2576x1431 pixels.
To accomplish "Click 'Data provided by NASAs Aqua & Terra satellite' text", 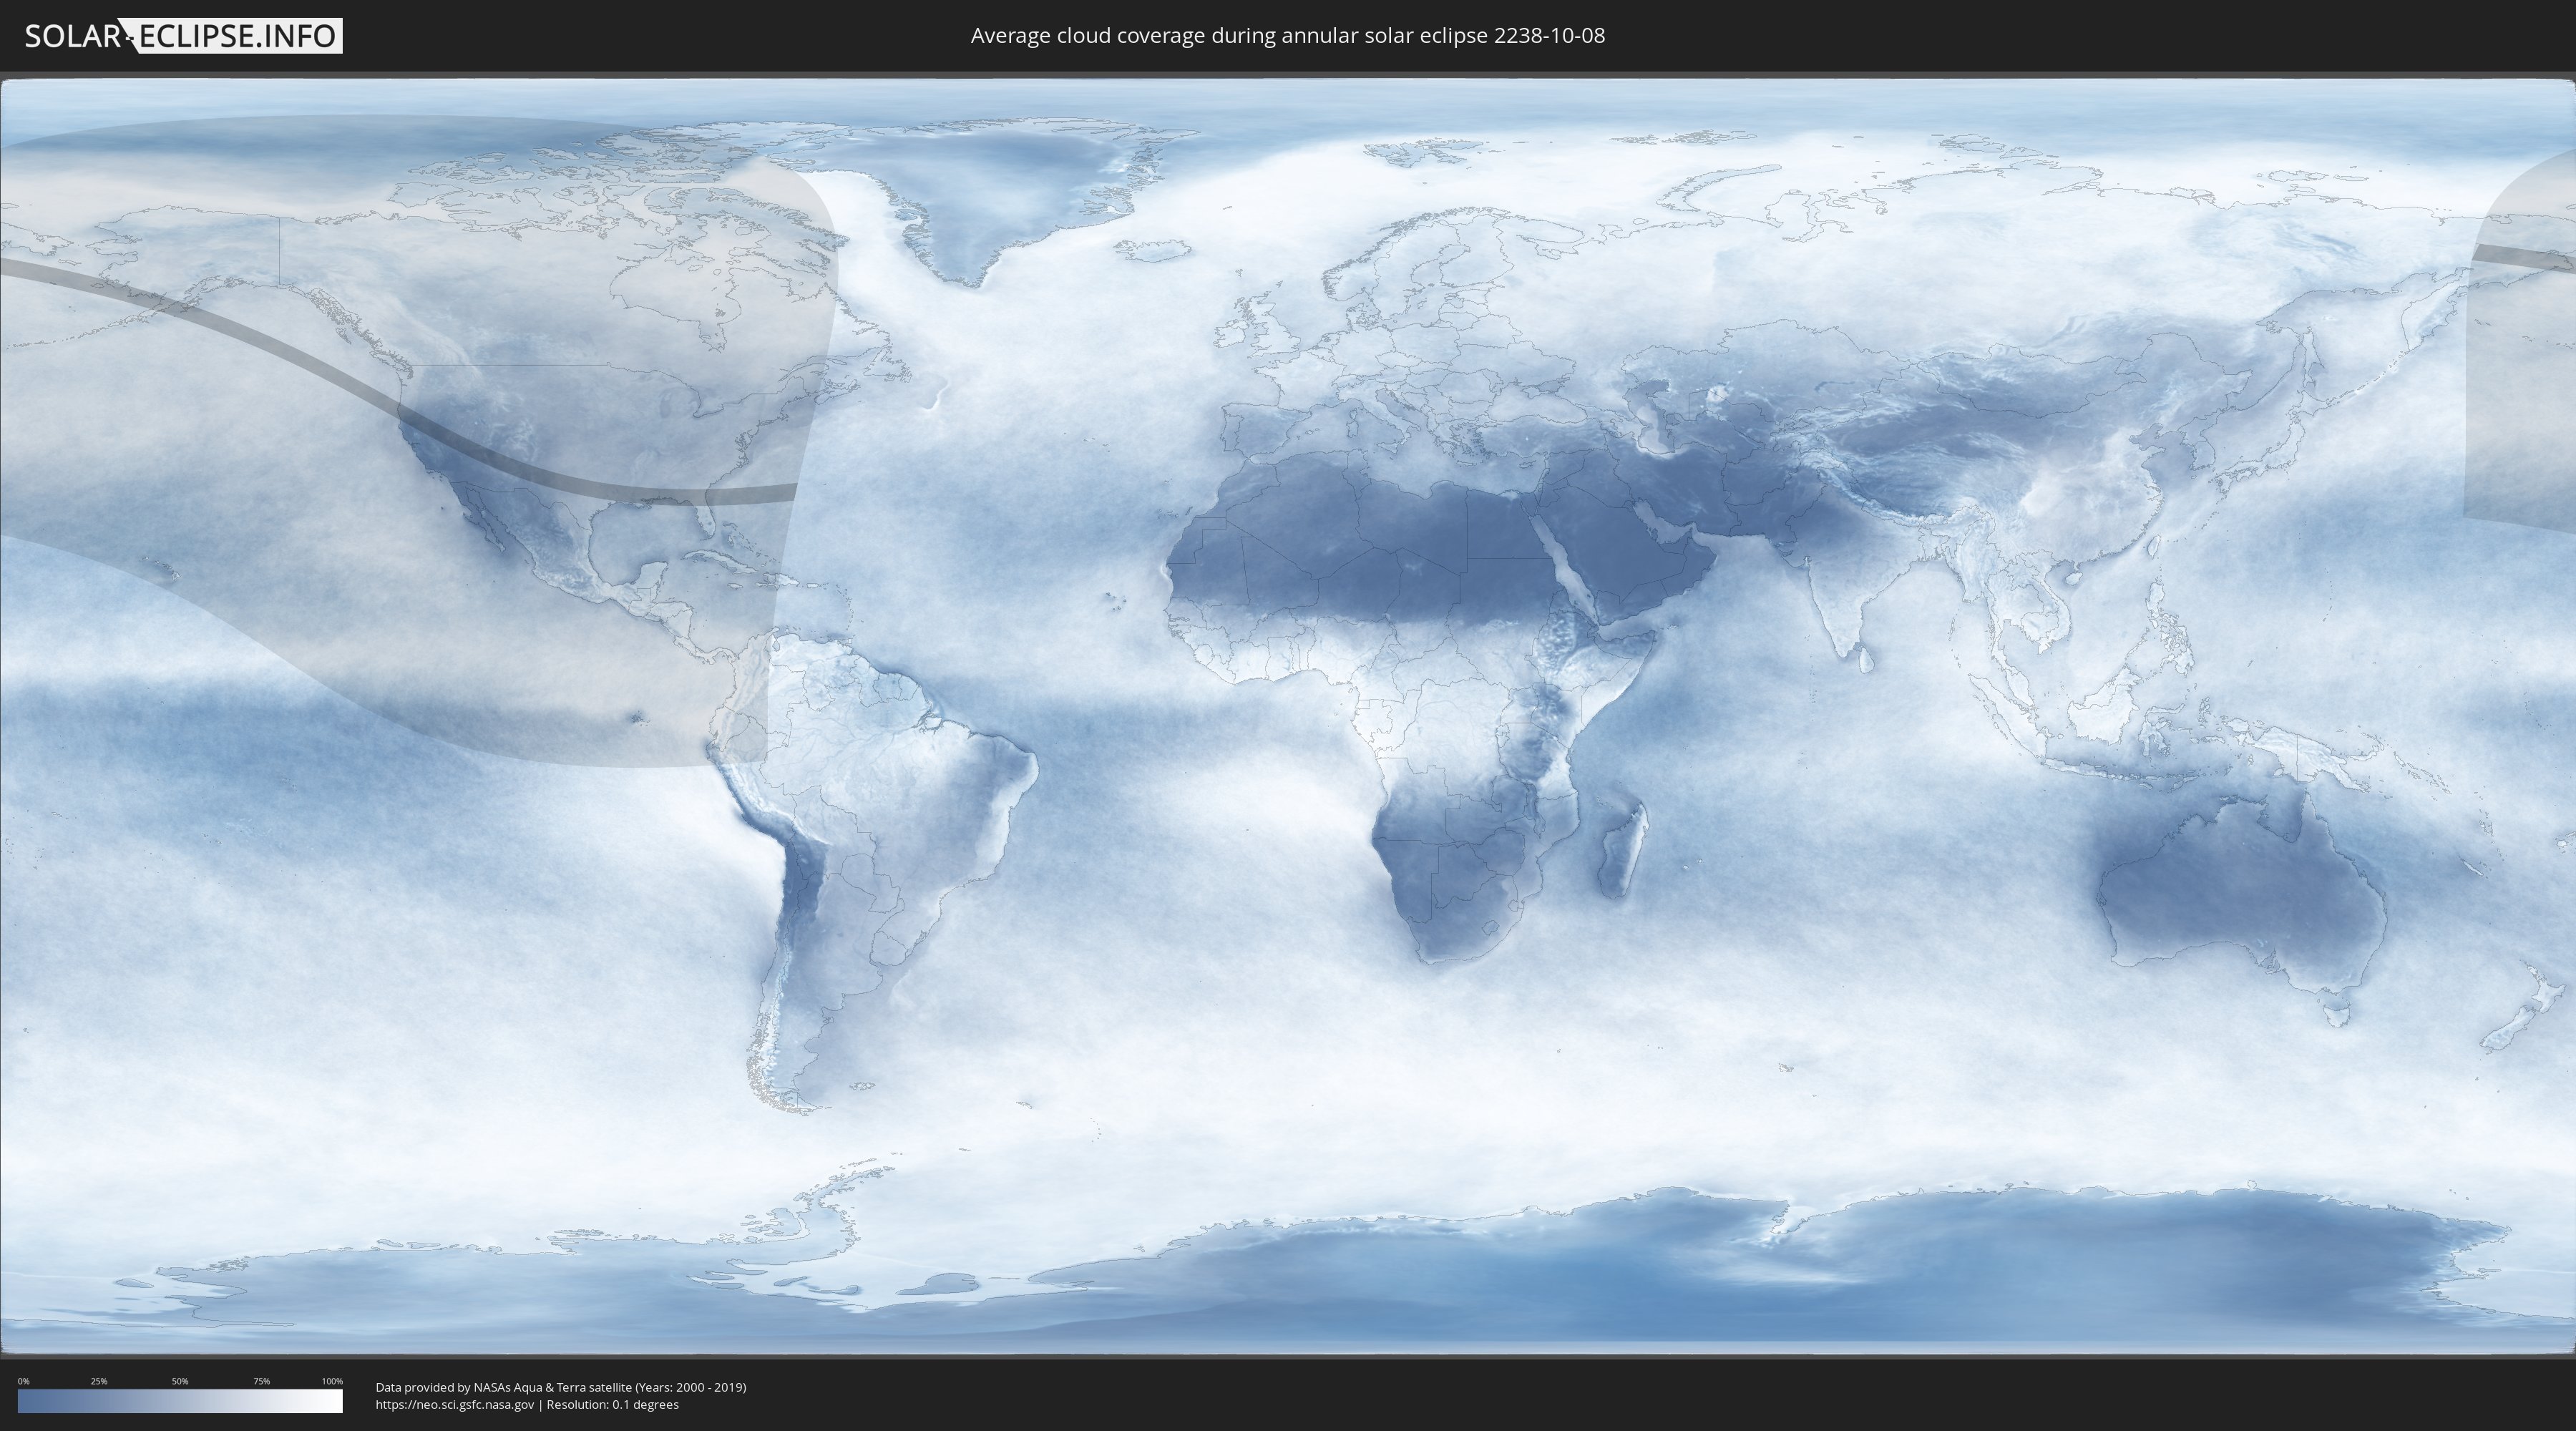I will [504, 1387].
